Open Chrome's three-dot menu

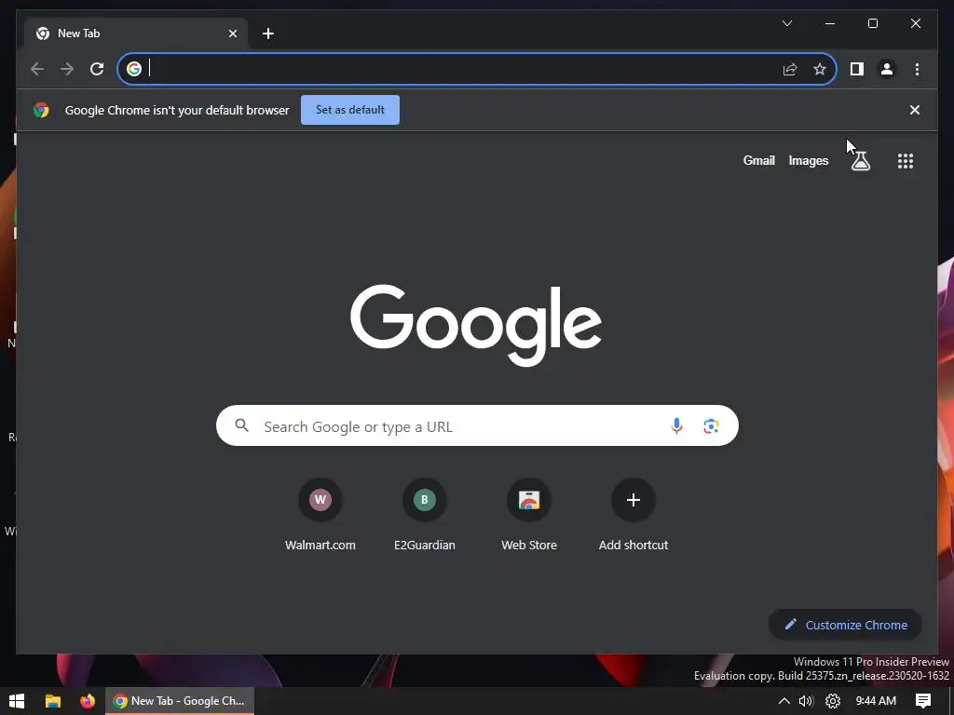(917, 69)
